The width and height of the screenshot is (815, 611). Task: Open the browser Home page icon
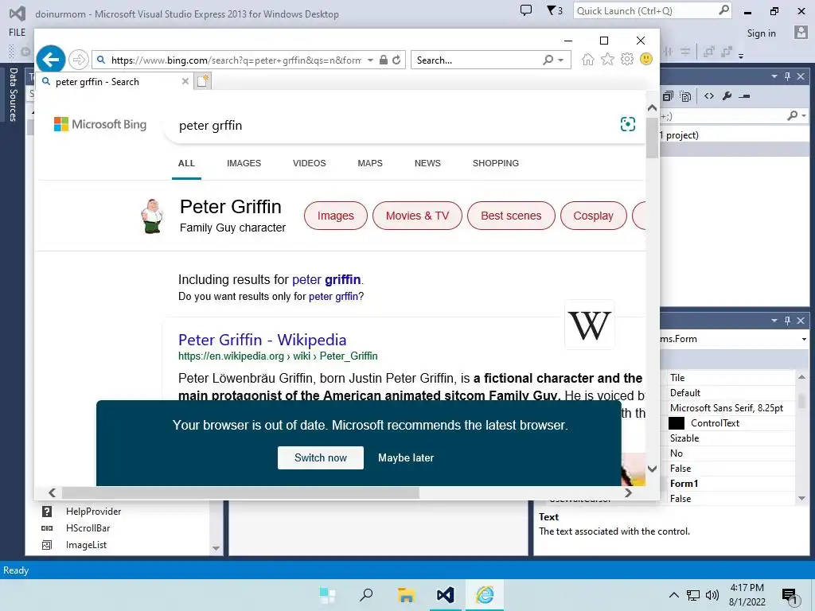click(588, 59)
